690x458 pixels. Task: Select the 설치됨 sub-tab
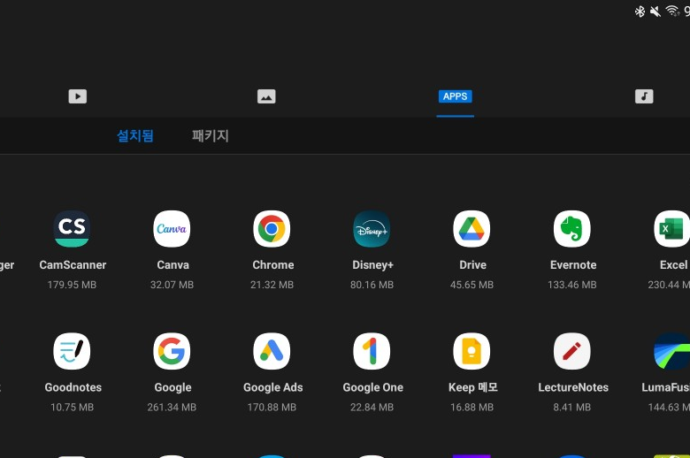point(135,135)
